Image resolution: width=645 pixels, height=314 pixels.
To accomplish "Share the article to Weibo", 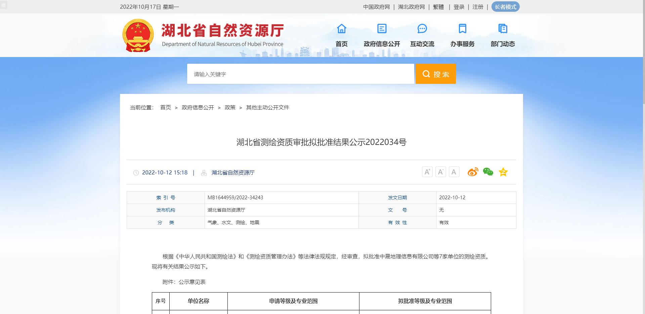I will point(473,172).
